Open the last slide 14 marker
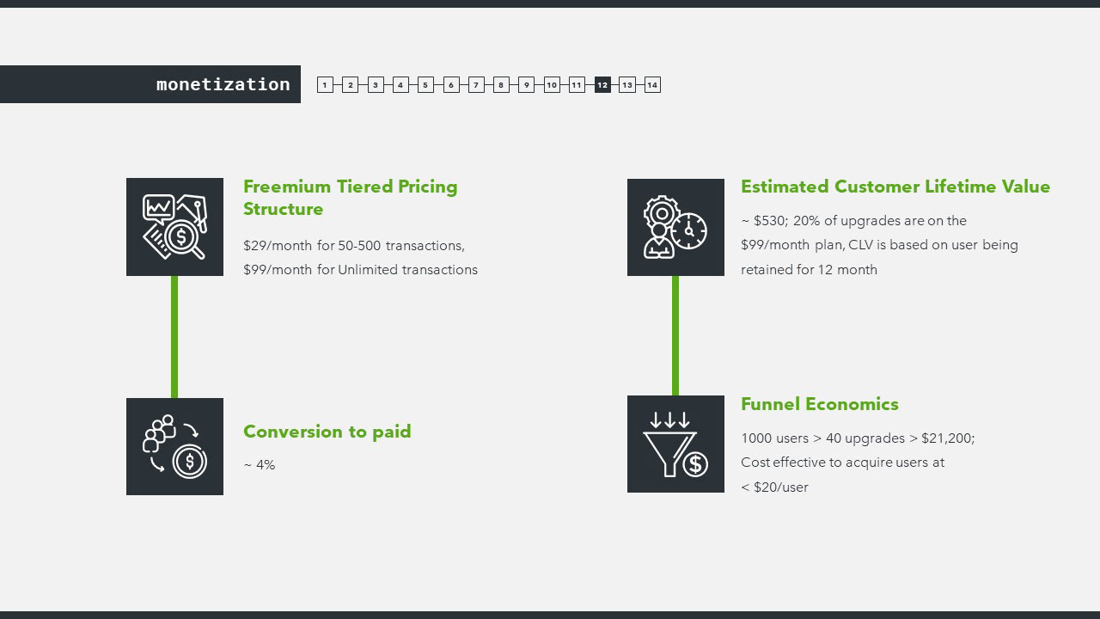Image resolution: width=1100 pixels, height=619 pixels. click(x=652, y=84)
